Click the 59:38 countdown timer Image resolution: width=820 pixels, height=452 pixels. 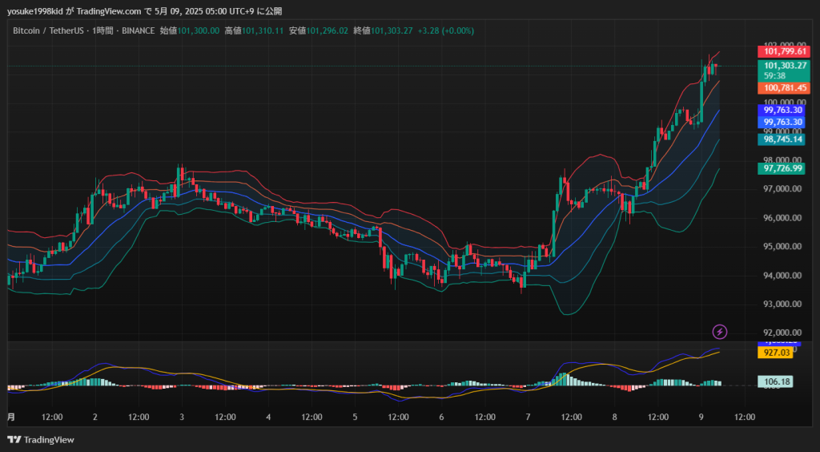click(x=774, y=76)
